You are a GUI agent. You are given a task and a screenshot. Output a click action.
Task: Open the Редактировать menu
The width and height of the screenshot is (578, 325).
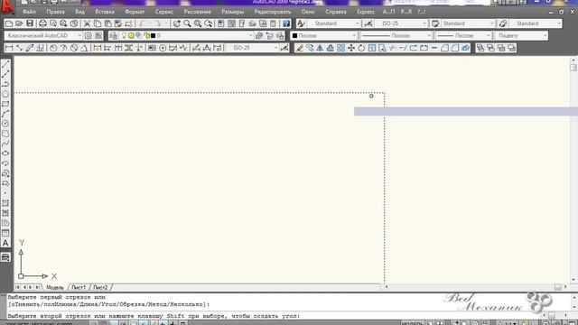(x=273, y=12)
